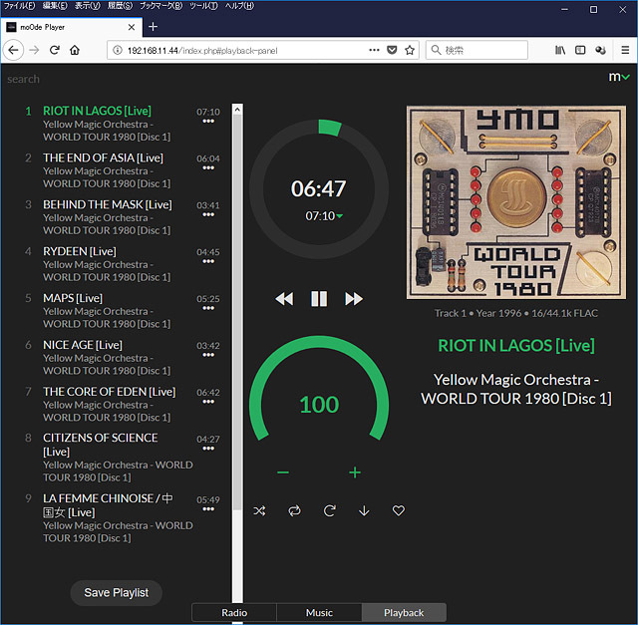Image resolution: width=638 pixels, height=625 pixels.
Task: Increase volume with the plus button
Action: point(355,472)
